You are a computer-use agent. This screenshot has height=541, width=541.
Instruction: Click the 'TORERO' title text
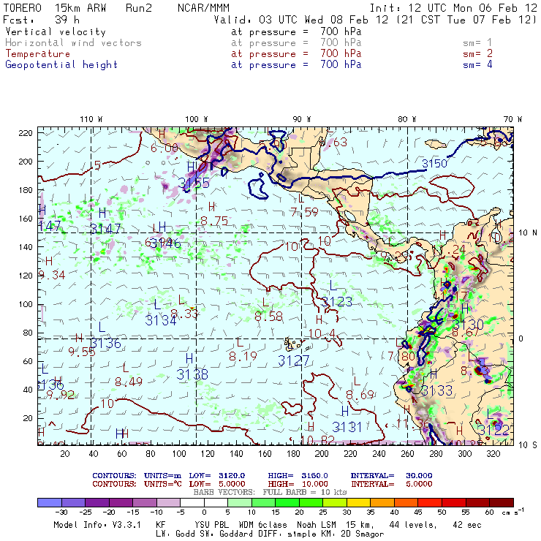coord(22,8)
